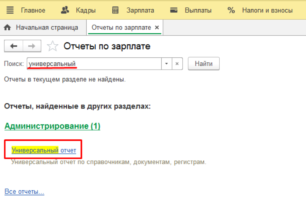Open the Универсальный отчет link
The height and width of the screenshot is (205, 306).
[44, 150]
